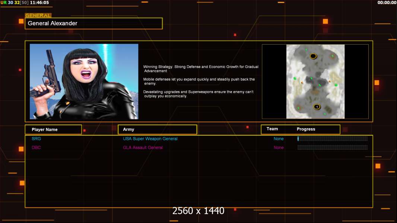Select the unnumbered start marker on the minimap

pyautogui.click(x=313, y=56)
